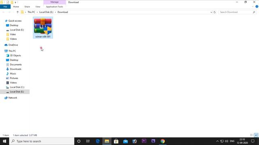Open Mail app from taskbar

[125, 141]
